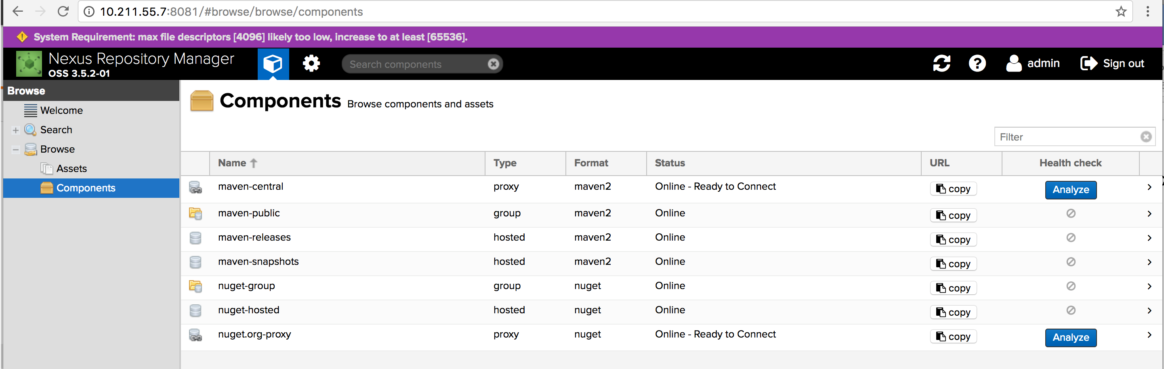Sort the table by Name column
Viewport: 1164px width, 369px height.
coord(232,163)
